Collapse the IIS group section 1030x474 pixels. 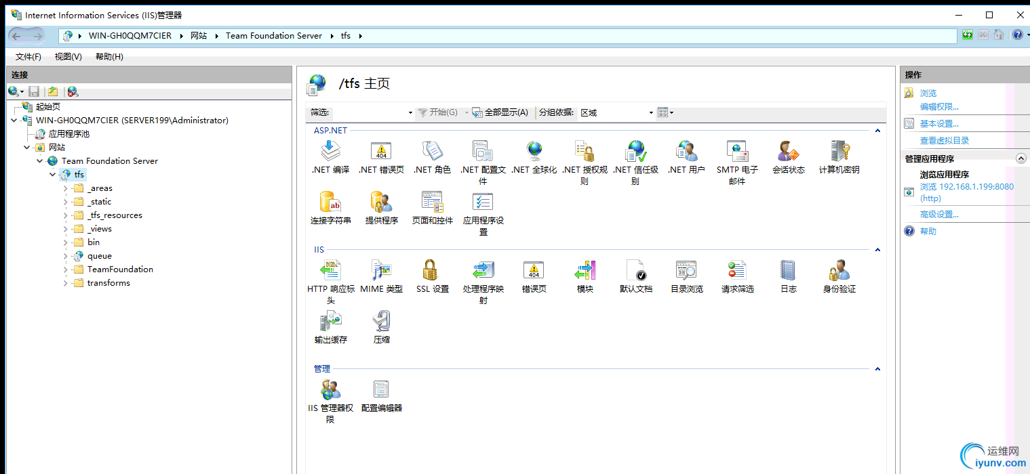(877, 250)
